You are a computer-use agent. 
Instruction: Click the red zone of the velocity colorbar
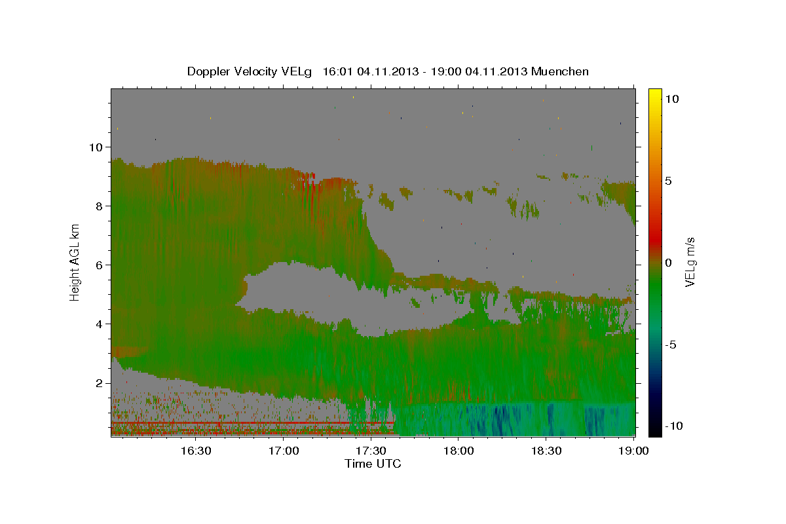point(655,239)
